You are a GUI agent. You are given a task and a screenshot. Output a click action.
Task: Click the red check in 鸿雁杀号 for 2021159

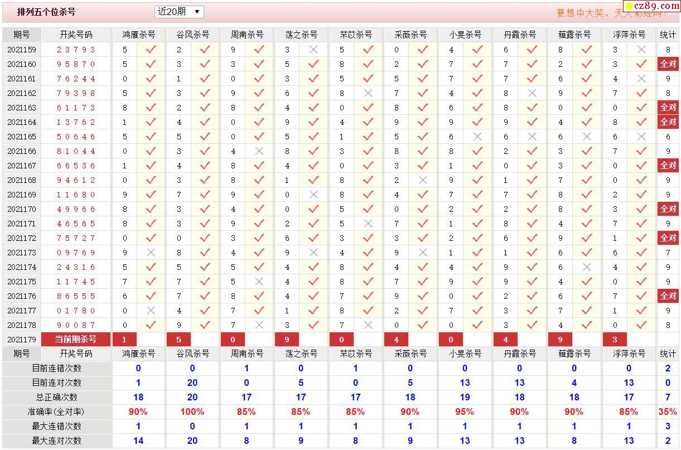click(x=151, y=50)
